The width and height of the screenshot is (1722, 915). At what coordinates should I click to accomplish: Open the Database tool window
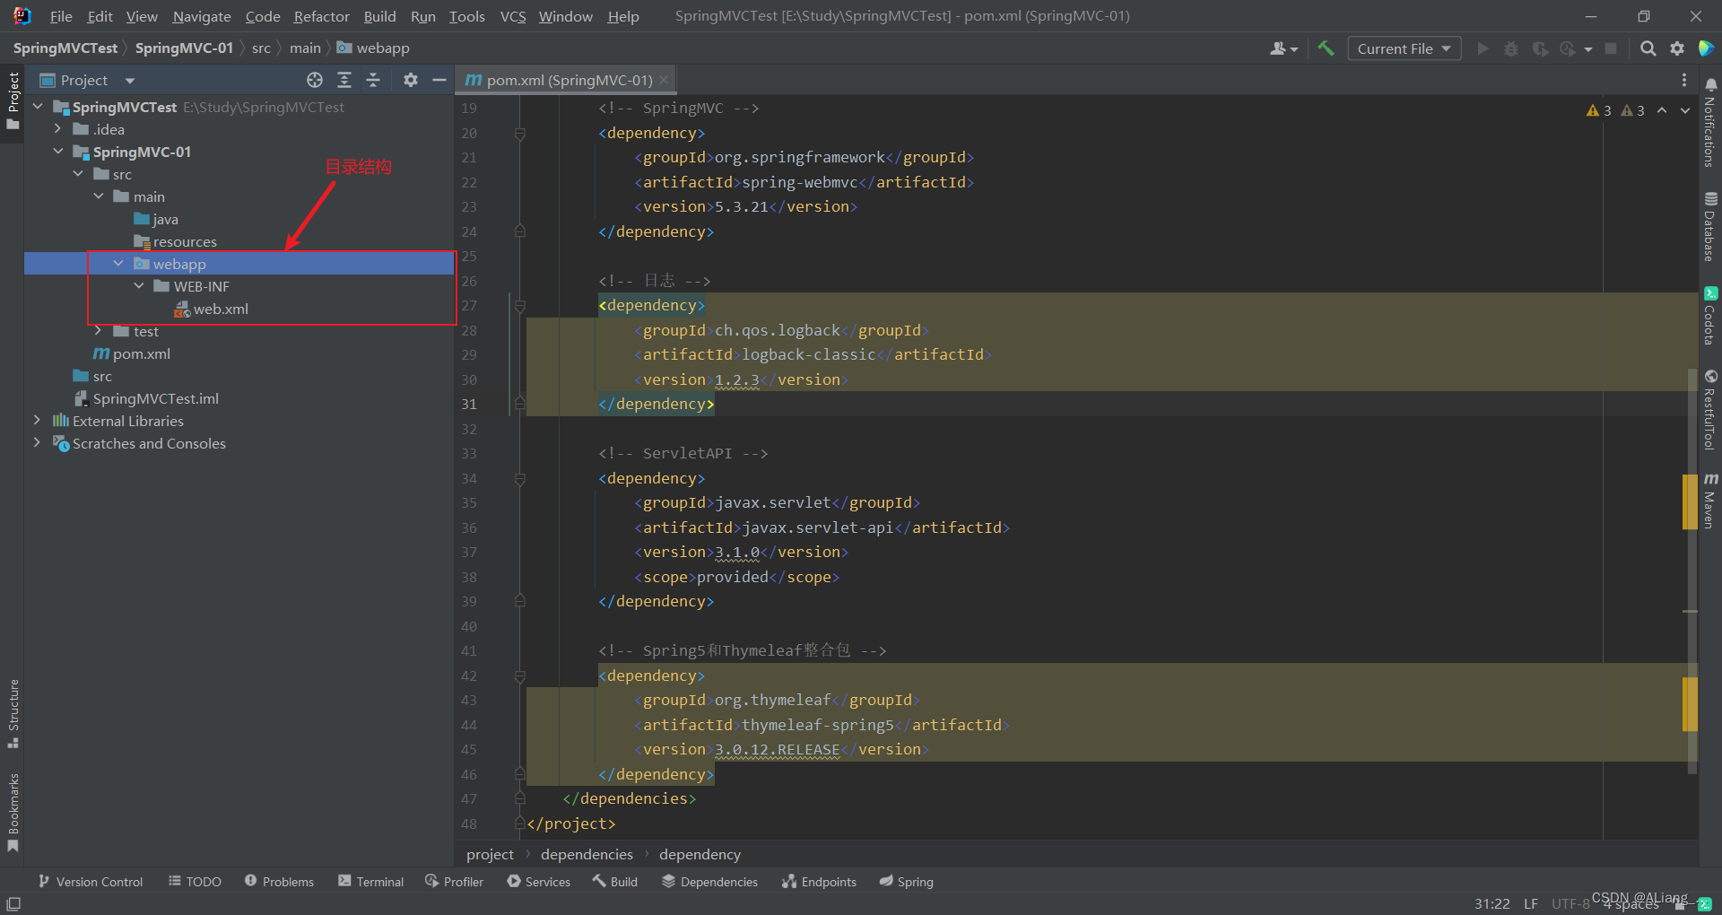click(x=1710, y=226)
